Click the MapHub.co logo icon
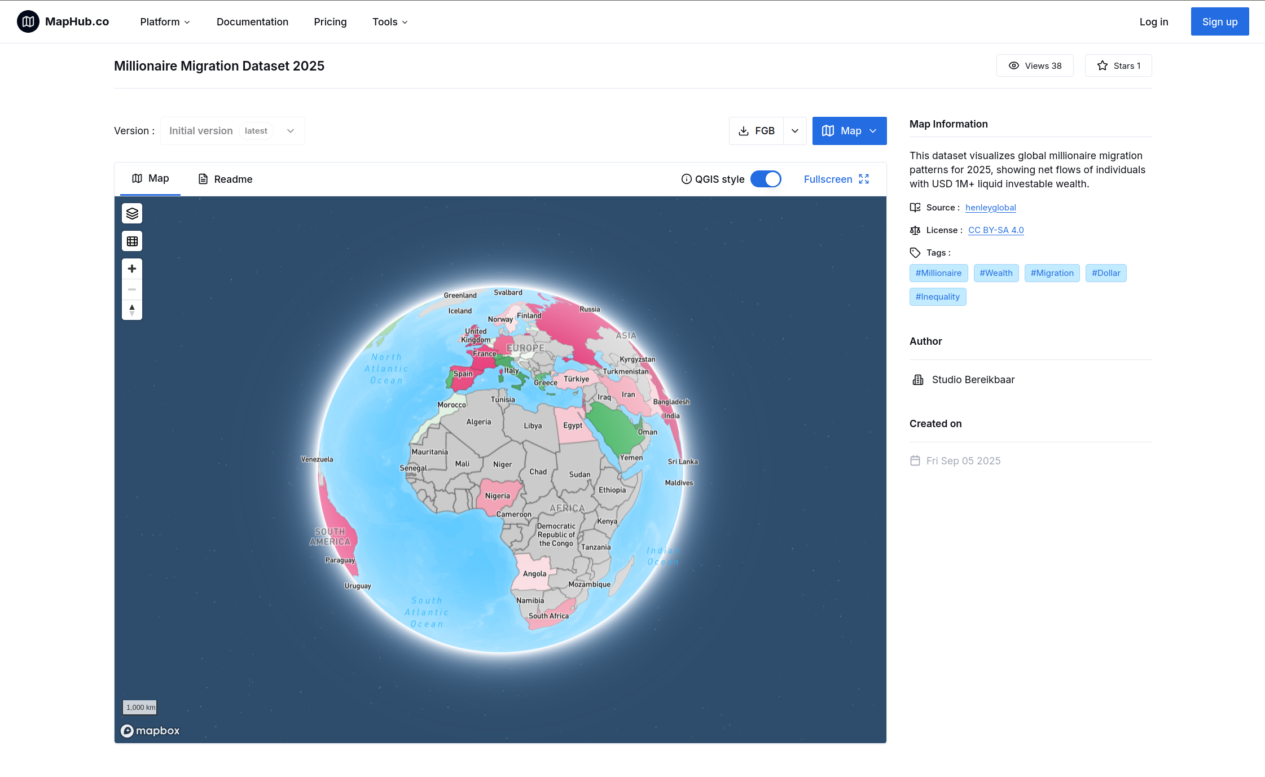 (x=28, y=21)
